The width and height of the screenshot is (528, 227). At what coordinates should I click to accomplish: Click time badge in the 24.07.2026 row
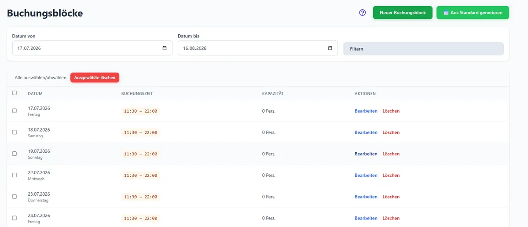click(141, 218)
